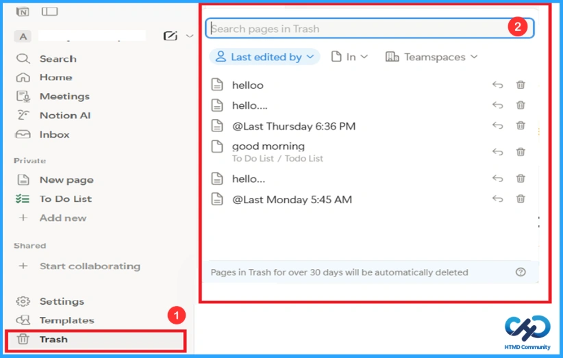
Task: Delete the 'hello...' page with three dots
Action: pos(521,178)
